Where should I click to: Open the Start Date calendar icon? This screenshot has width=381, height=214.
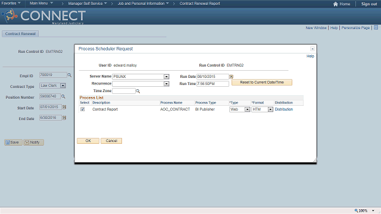click(x=64, y=107)
